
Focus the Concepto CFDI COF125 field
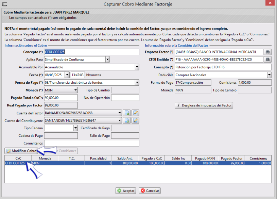92,52
